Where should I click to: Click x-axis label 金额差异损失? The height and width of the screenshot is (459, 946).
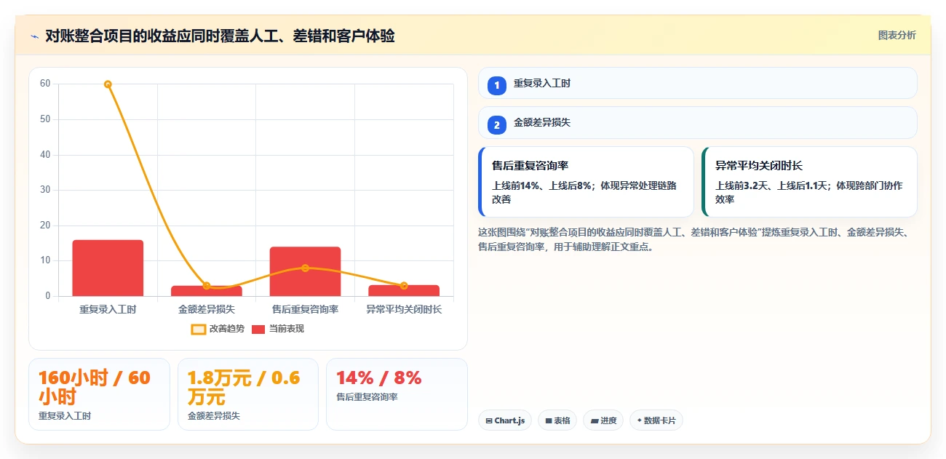tap(207, 309)
